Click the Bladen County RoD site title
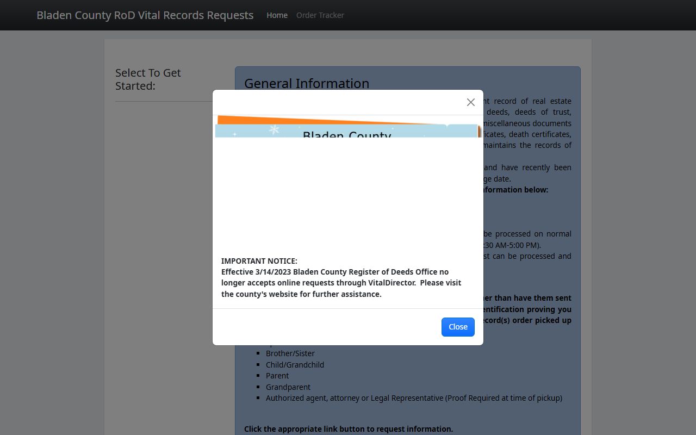The image size is (696, 435). coord(145,15)
